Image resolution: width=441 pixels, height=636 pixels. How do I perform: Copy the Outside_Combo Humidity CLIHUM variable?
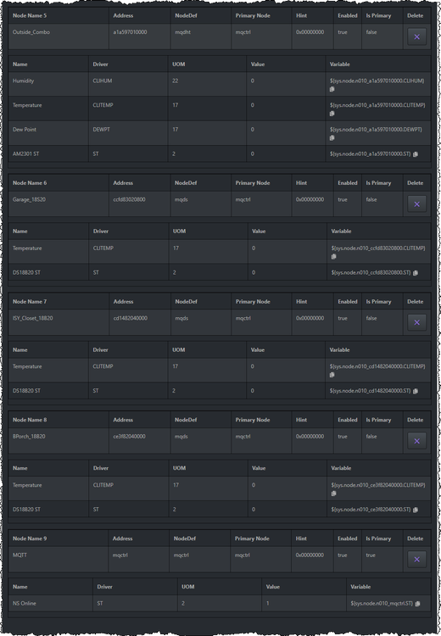(x=332, y=89)
